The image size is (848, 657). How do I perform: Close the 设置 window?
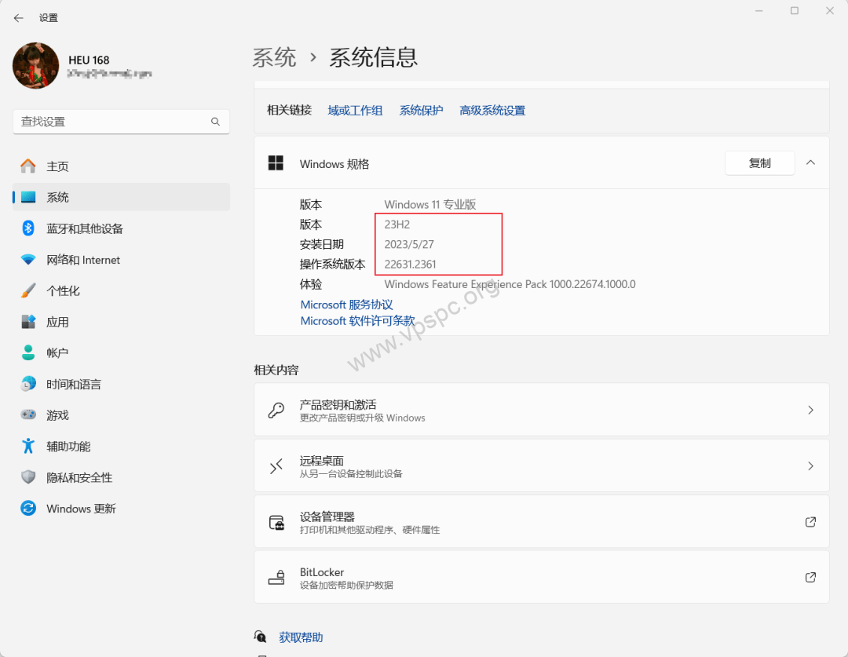click(x=830, y=11)
